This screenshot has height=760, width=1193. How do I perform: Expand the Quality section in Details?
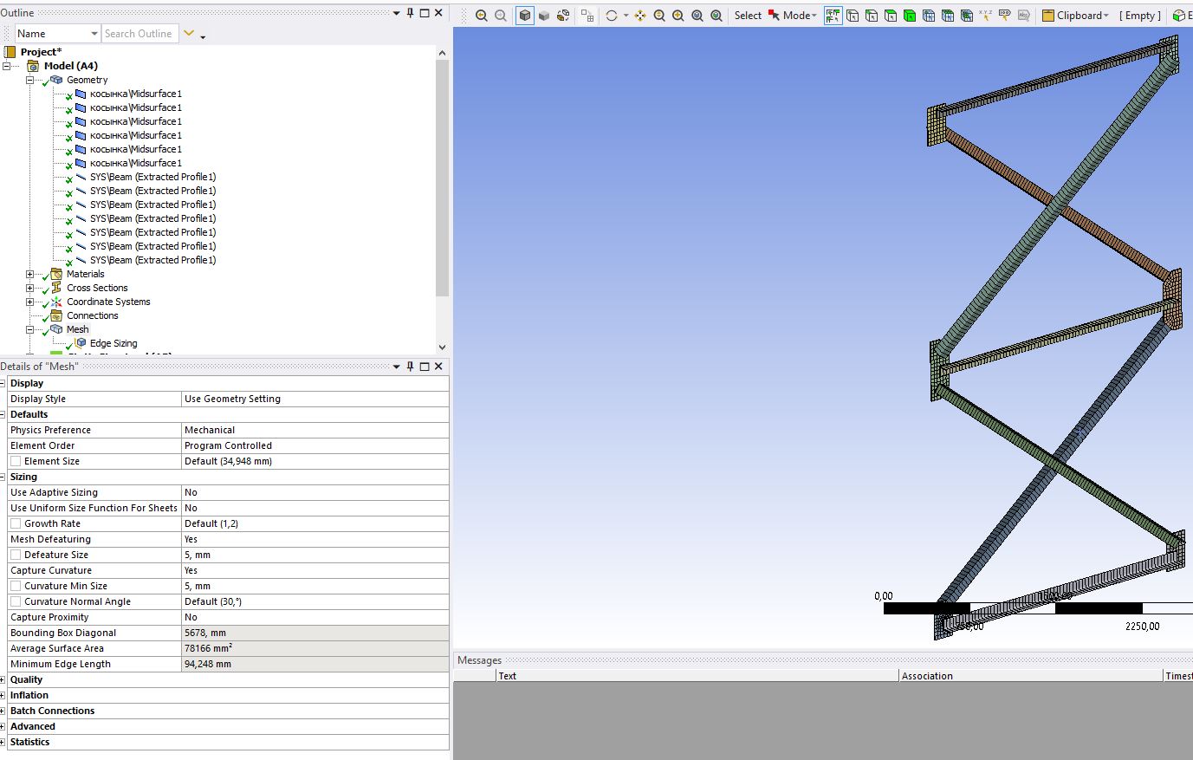click(x=3, y=679)
